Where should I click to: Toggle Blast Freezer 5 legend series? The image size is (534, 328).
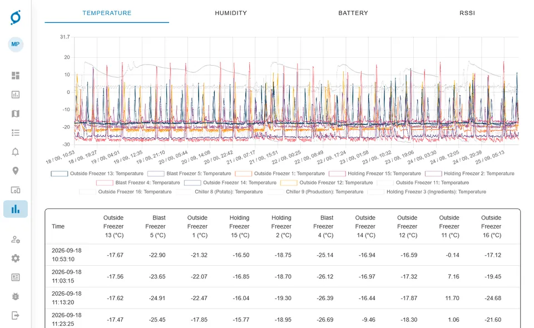click(189, 173)
